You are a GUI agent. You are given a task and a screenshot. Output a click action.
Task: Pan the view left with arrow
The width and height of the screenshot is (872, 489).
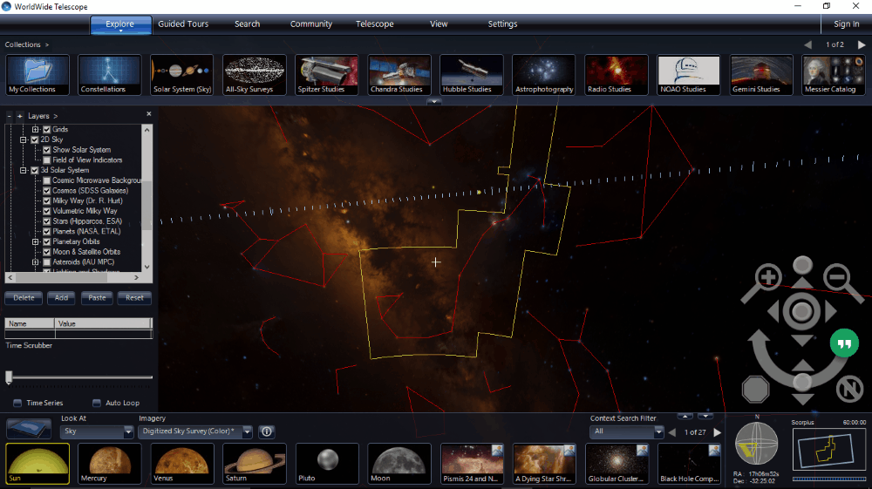[x=773, y=312]
